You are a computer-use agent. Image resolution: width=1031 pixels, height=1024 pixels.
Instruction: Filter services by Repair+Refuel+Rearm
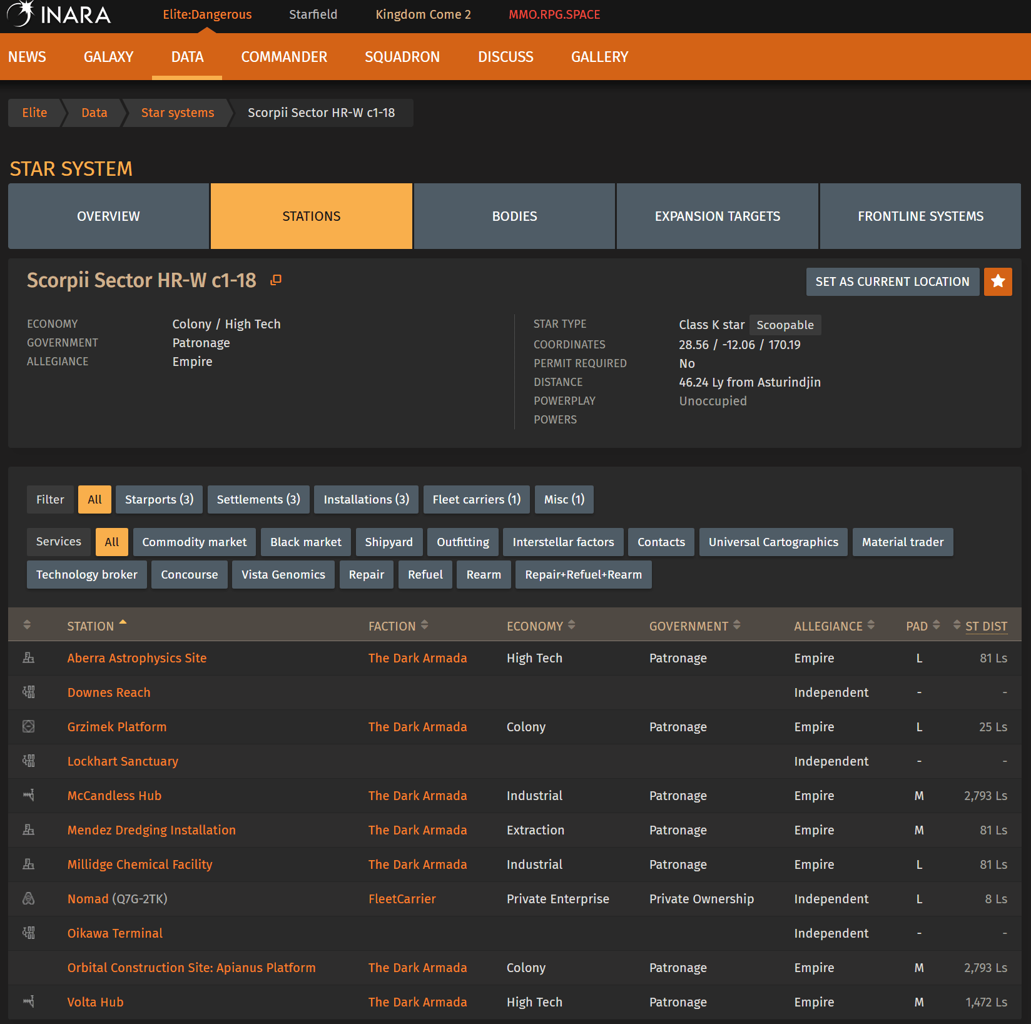(583, 575)
